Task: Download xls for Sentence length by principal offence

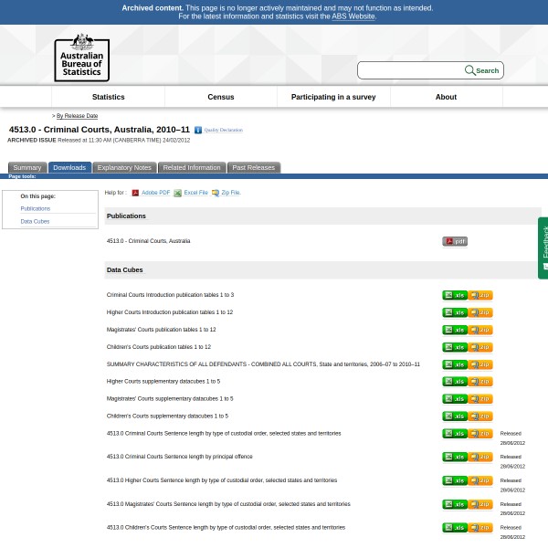Action: pos(454,457)
